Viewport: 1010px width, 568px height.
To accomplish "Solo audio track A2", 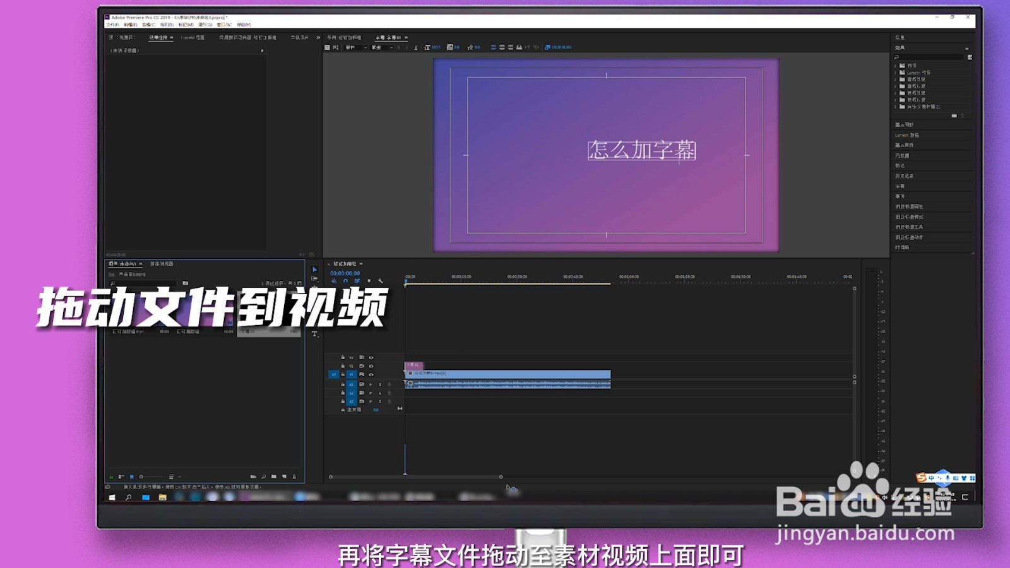I will pyautogui.click(x=380, y=393).
